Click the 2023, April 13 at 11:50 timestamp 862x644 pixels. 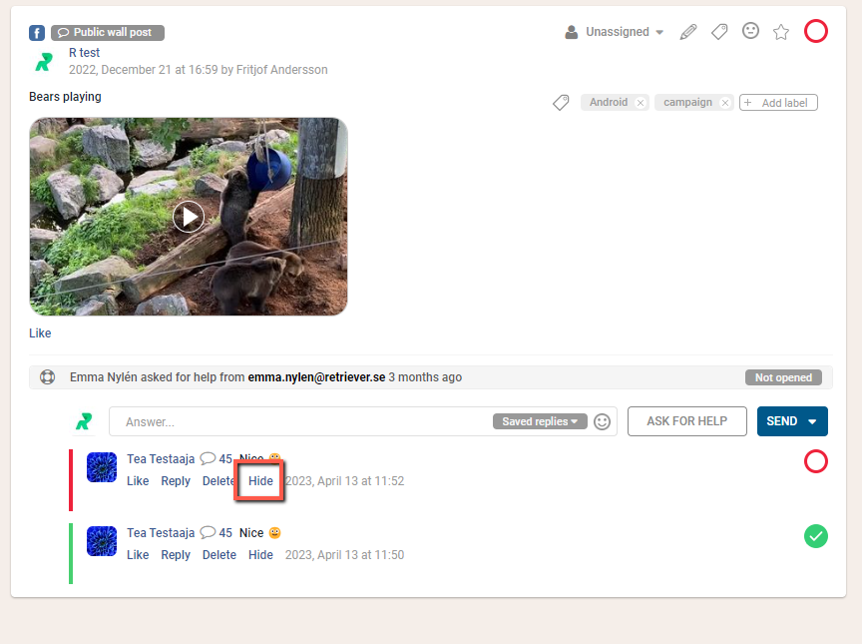(344, 555)
